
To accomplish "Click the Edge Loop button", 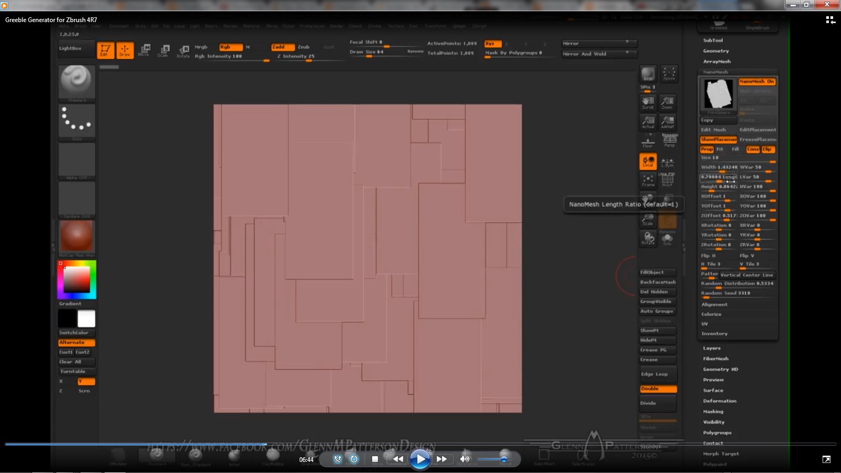I will click(x=658, y=374).
